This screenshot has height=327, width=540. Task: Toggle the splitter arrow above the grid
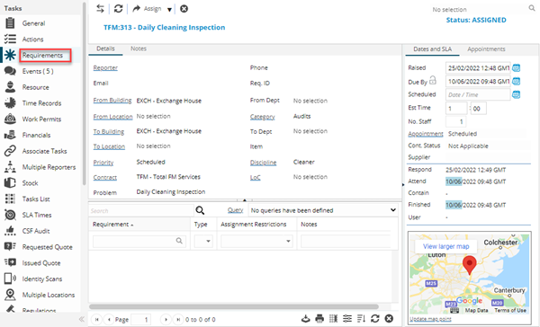coord(245,199)
